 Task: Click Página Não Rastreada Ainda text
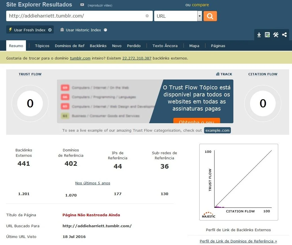coord(91,215)
